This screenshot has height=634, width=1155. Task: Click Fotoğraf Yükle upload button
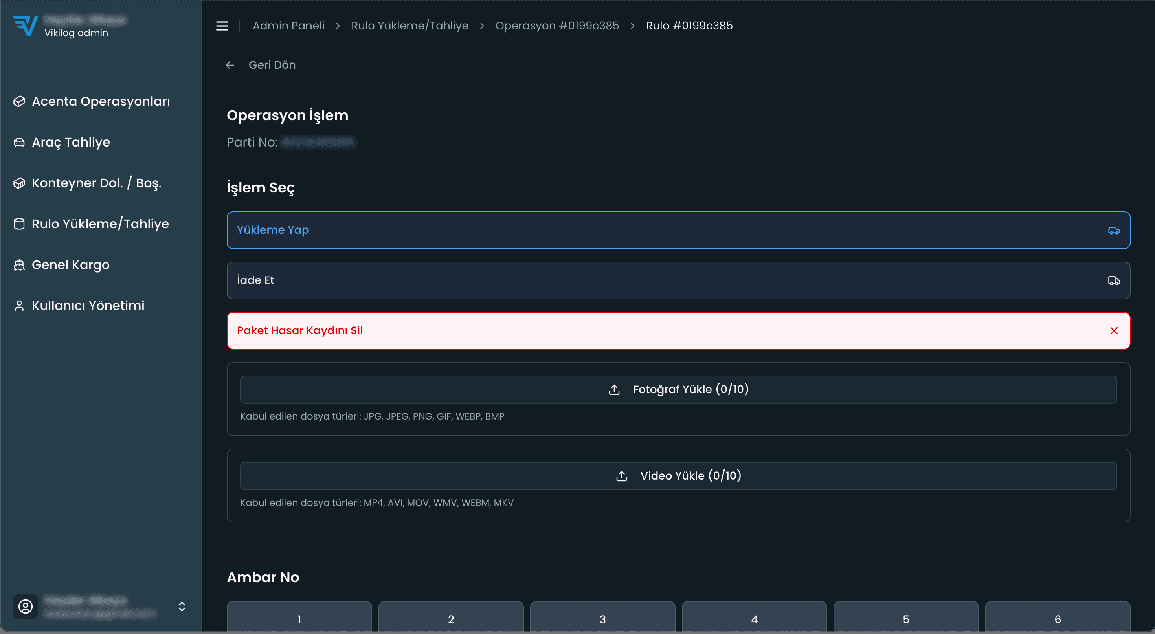[x=678, y=389]
